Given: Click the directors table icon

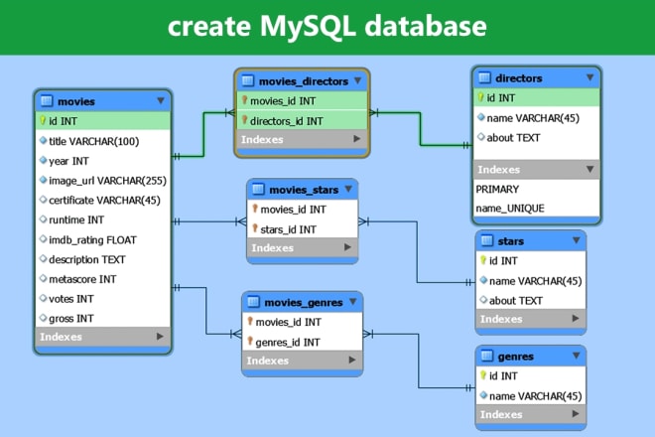Looking at the screenshot, I should [x=484, y=77].
